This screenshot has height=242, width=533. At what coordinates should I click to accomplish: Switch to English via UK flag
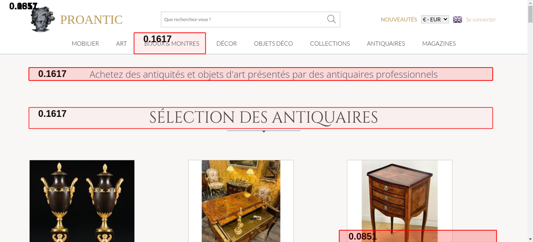[x=457, y=19]
